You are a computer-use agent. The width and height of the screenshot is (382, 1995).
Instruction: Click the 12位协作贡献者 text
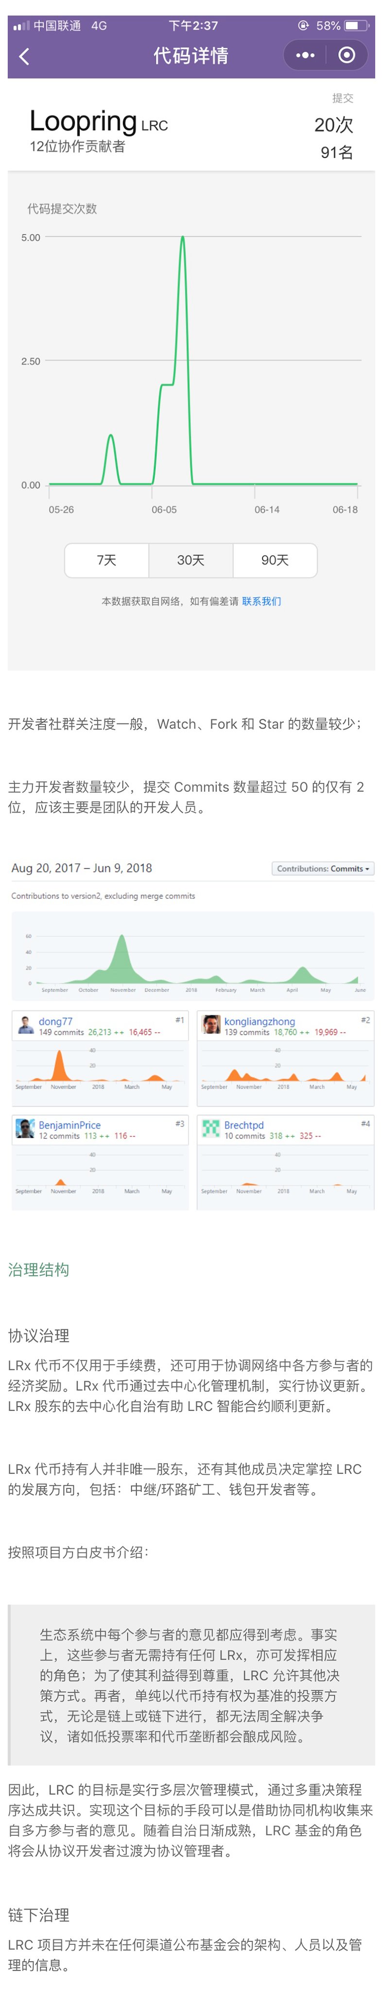(x=77, y=147)
